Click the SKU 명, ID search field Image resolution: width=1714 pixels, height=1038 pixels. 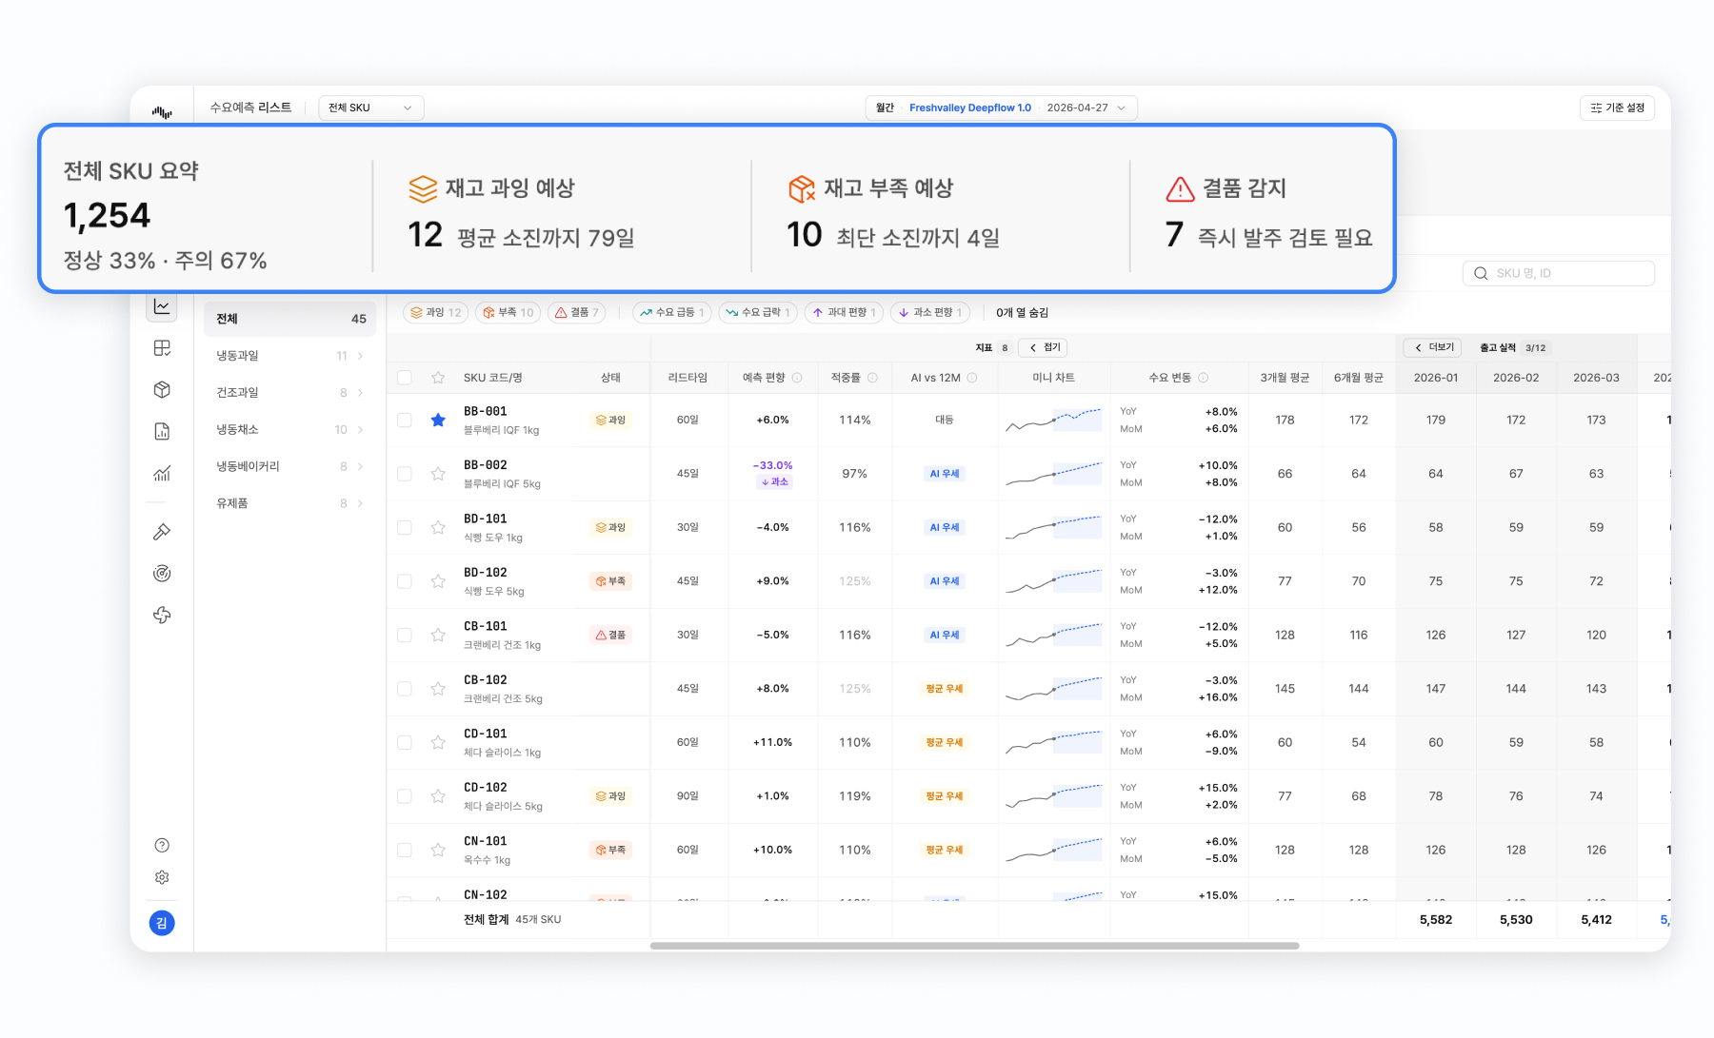1558,273
